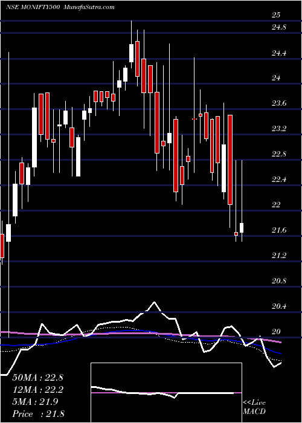Click the 24.4 price axis label
Image resolution: width=302 pixels, height=423 pixels.
[x=278, y=53]
